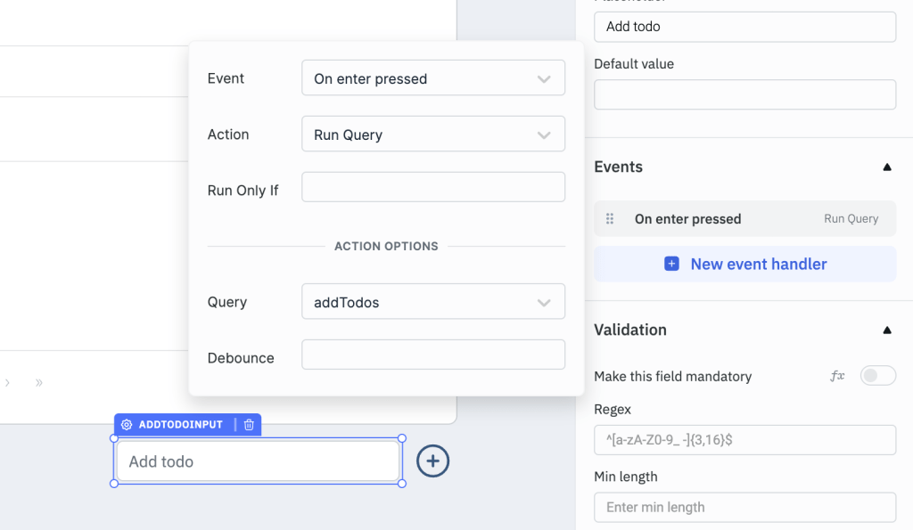Open the Action dropdown showing Run Query
The image size is (913, 530).
(x=432, y=134)
